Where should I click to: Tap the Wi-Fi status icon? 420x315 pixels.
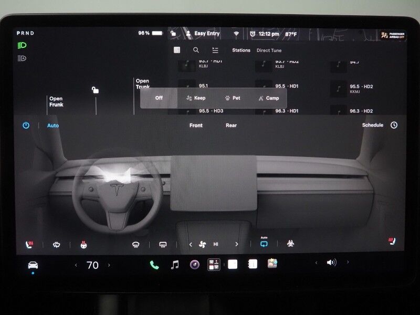click(236, 34)
